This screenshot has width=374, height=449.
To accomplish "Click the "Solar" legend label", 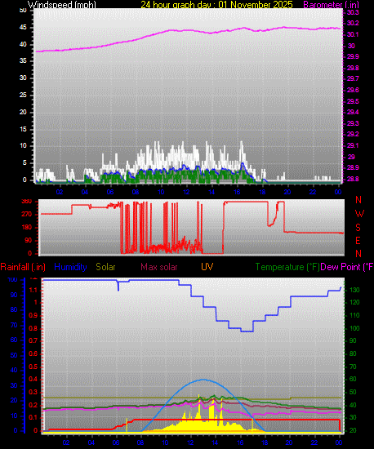I will (105, 267).
